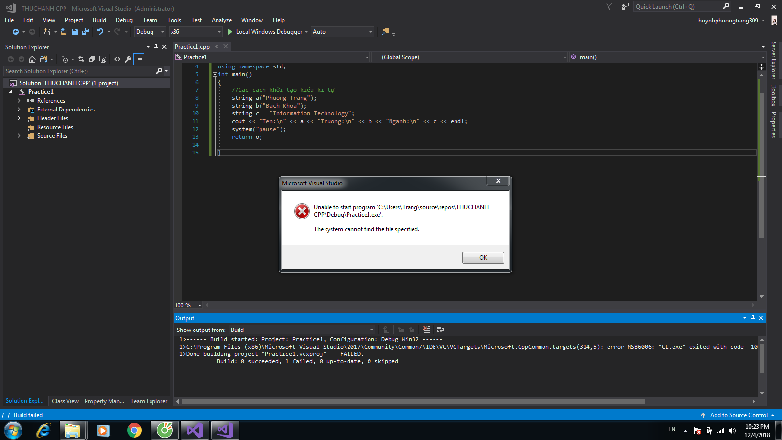Viewport: 782px width, 440px height.
Task: Click the Undo arrow icon
Action: (x=100, y=32)
